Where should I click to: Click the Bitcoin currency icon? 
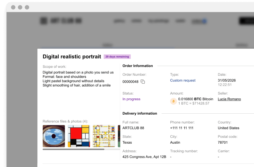[173, 101]
